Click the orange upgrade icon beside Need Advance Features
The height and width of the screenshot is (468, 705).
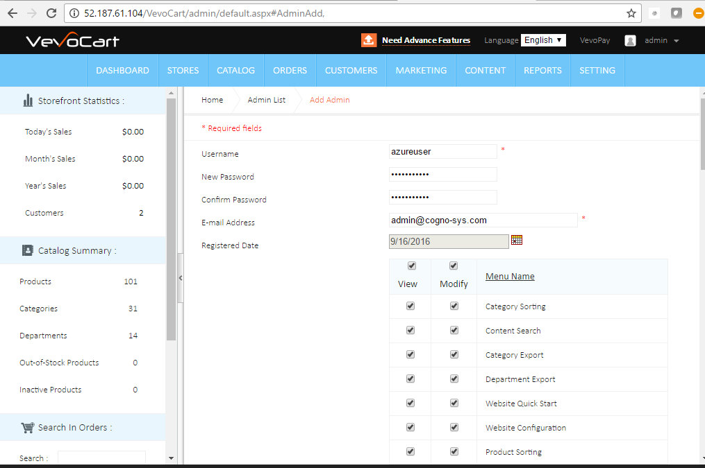(369, 40)
